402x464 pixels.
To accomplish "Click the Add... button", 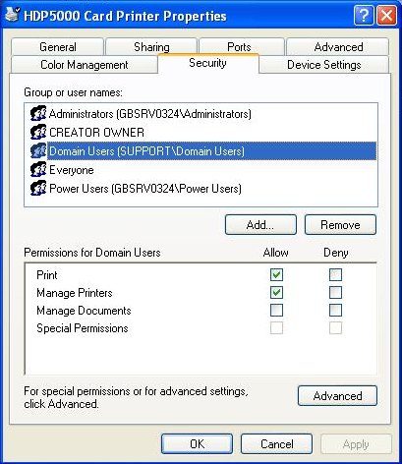I will click(x=260, y=225).
